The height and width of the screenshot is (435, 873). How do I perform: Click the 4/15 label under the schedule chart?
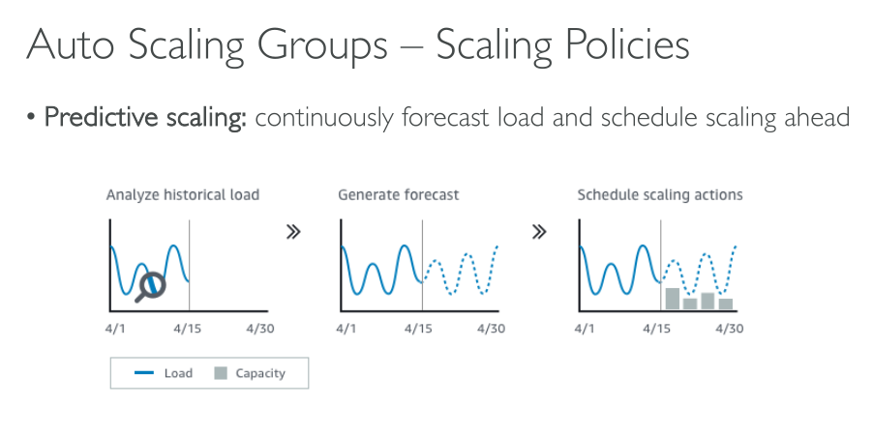657,329
